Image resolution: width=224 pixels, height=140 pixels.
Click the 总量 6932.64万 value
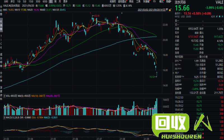[193, 29]
